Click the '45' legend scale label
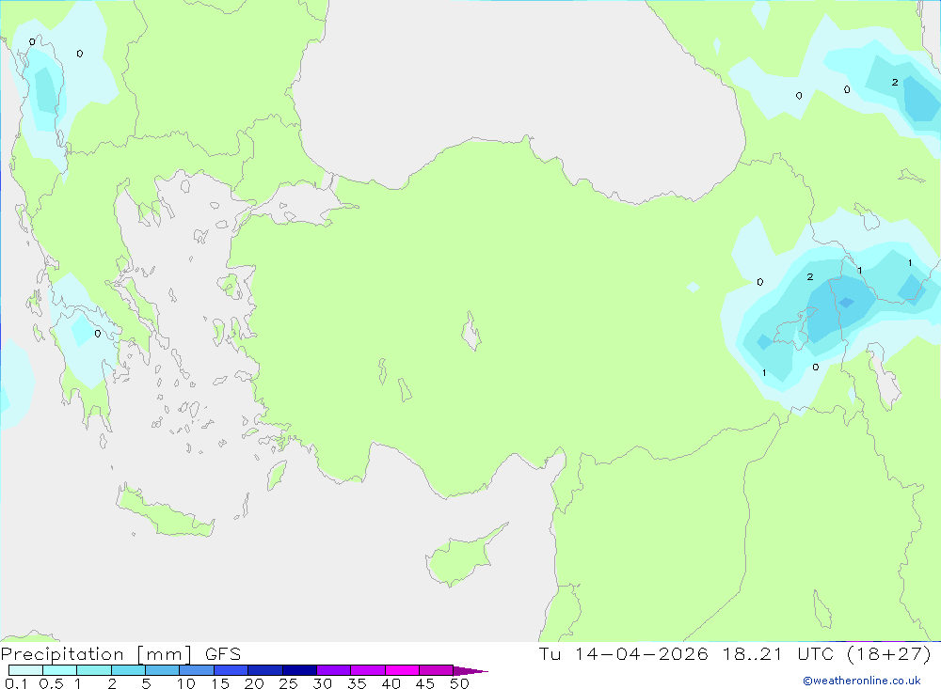 425,683
